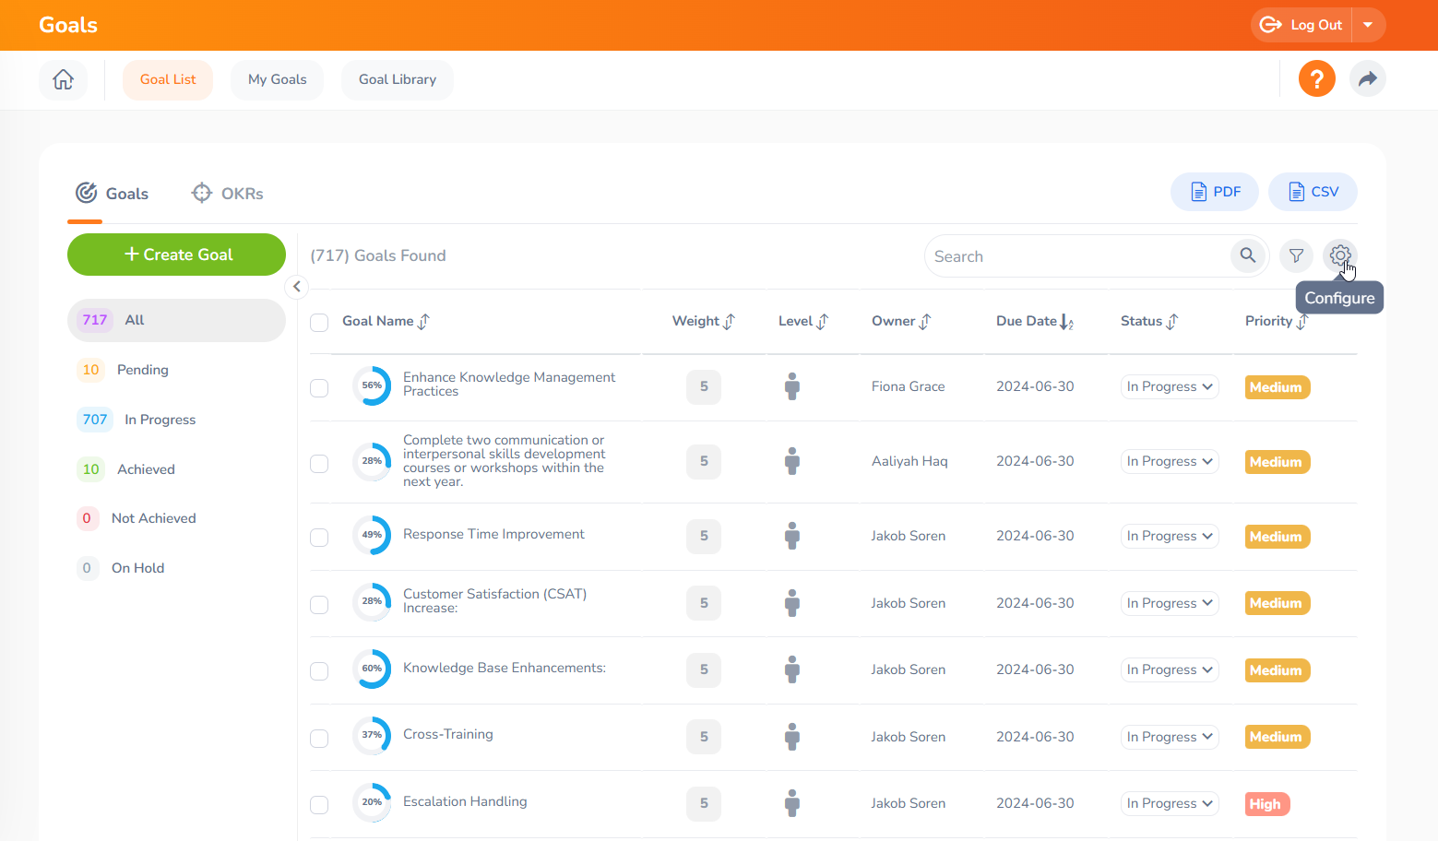This screenshot has width=1438, height=841.
Task: Click level person icon for Knowledge Base Enhancements
Action: 791,669
